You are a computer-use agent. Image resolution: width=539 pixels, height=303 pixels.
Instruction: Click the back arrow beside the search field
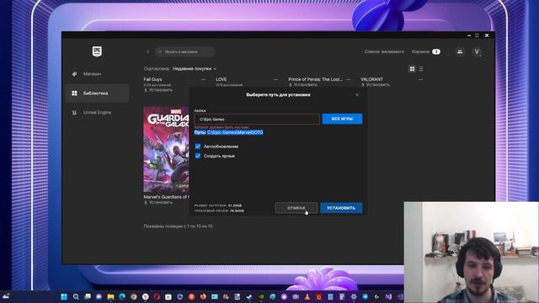pos(148,52)
